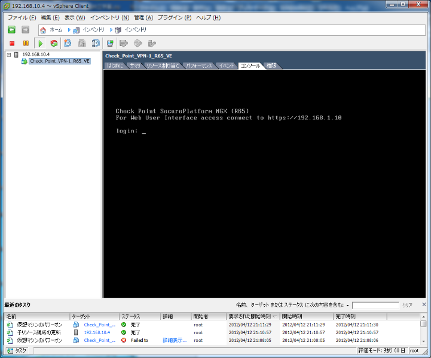Take a snapshot of the virtual machine
Screen dimensions: 431x358
click(x=68, y=43)
